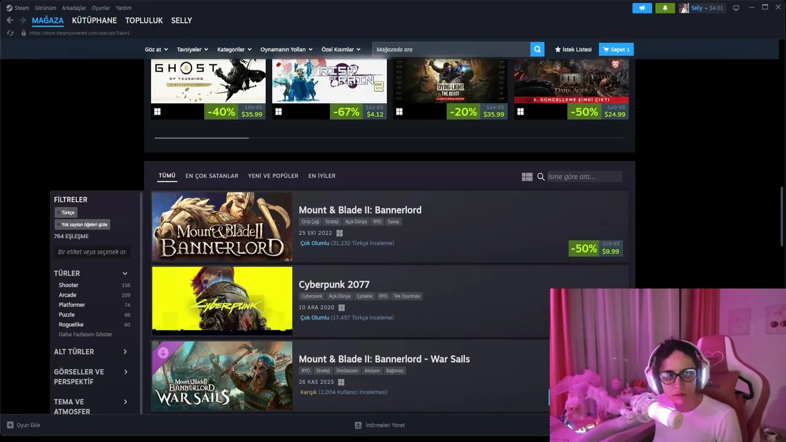Select the YENİ VE POPÜLER tab

point(273,176)
